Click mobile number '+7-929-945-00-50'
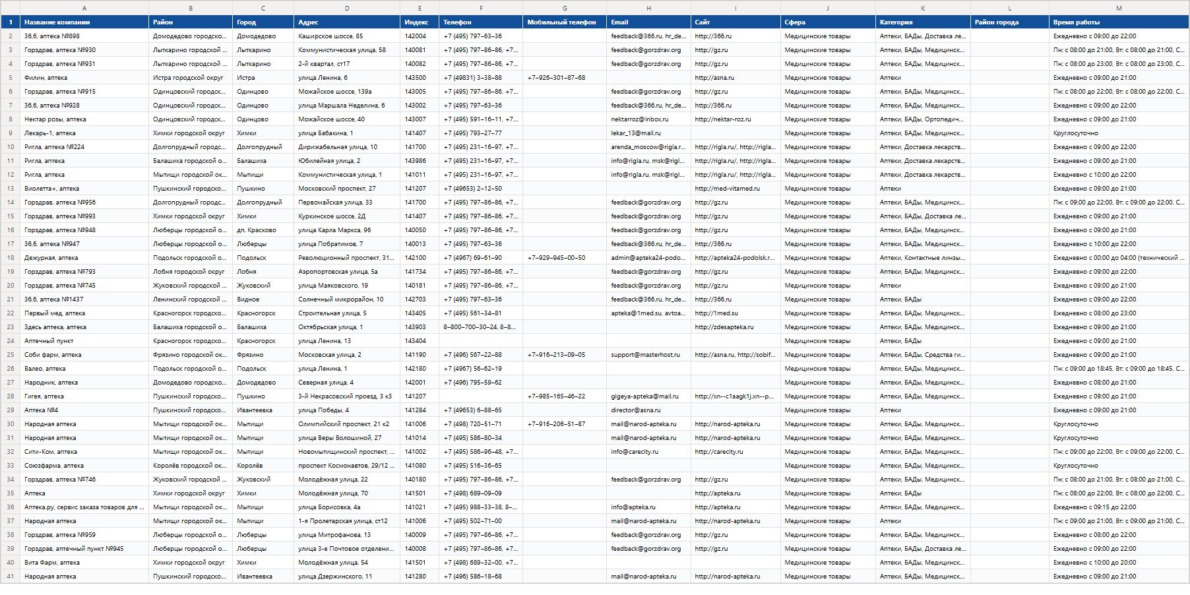1190x595 pixels. click(x=565, y=258)
